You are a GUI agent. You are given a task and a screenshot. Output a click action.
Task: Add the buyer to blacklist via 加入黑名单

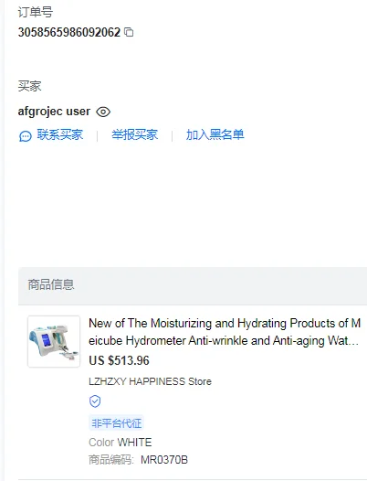[x=215, y=134]
